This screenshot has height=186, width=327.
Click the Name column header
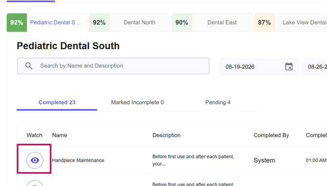60,135
